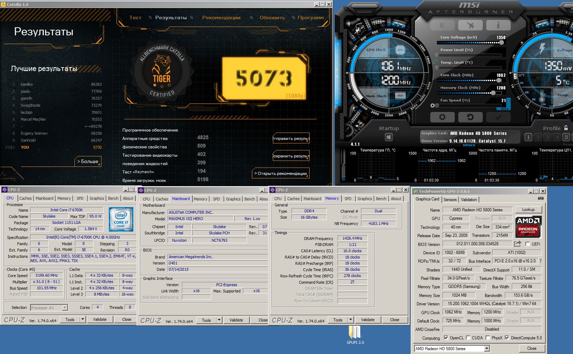Click the 5073 score box in Catzilla

264,78
